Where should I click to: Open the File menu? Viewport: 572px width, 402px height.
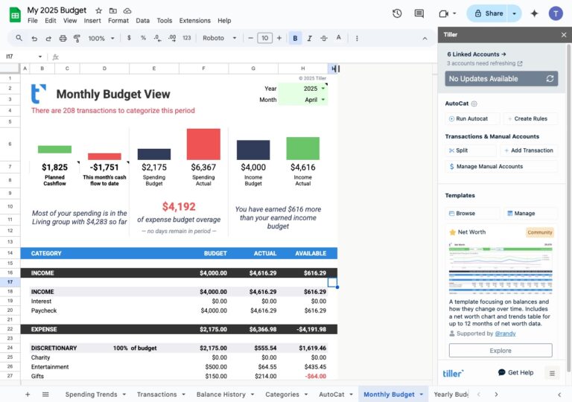click(x=33, y=21)
